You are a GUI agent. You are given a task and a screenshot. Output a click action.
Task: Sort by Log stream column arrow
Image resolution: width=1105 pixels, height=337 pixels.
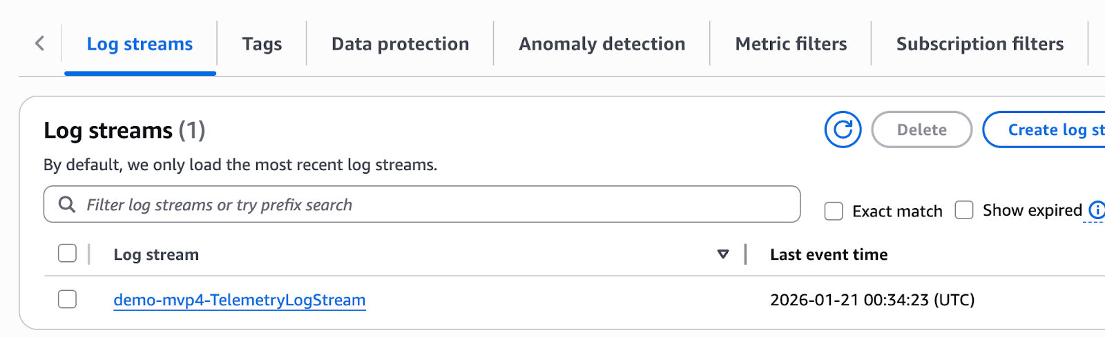pyautogui.click(x=723, y=254)
